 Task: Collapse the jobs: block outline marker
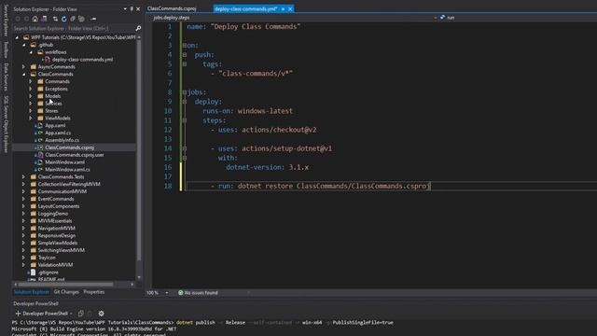coord(185,92)
